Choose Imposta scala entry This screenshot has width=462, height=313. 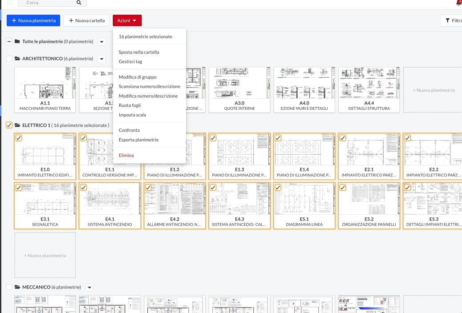coord(132,115)
